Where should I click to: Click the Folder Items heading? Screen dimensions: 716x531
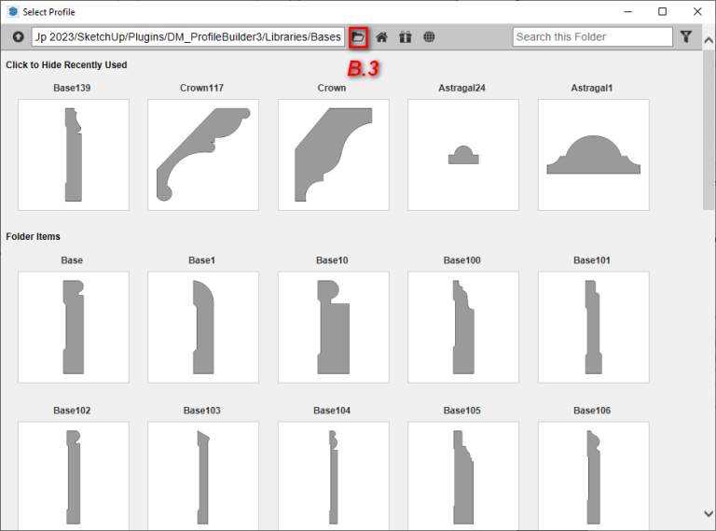33,237
